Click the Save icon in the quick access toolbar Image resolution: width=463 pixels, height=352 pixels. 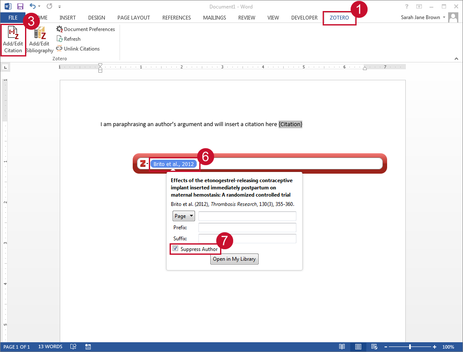[20, 6]
